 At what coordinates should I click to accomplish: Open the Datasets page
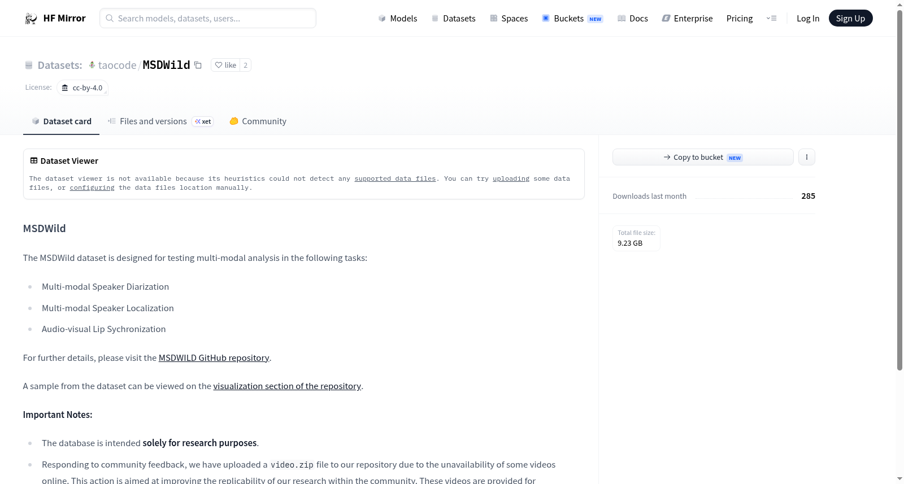(453, 18)
